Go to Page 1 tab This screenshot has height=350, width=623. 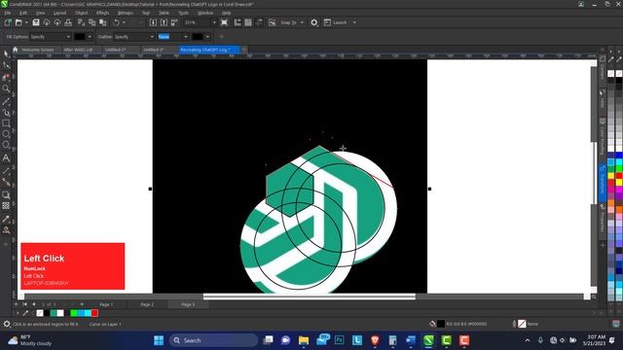point(106,304)
